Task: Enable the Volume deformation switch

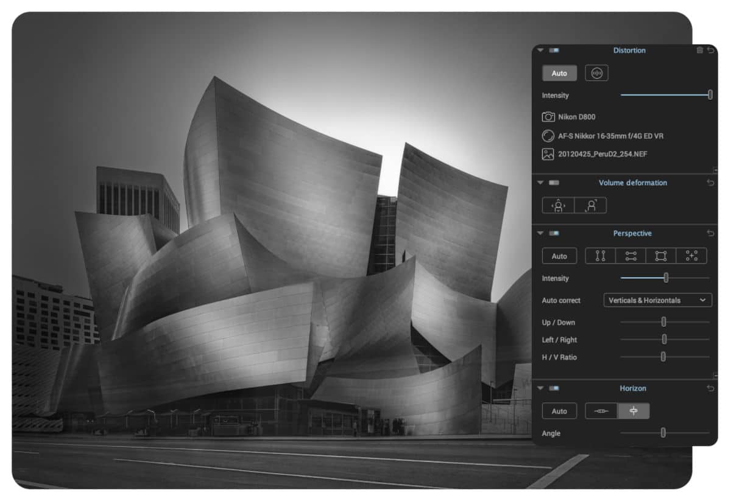Action: pos(554,183)
